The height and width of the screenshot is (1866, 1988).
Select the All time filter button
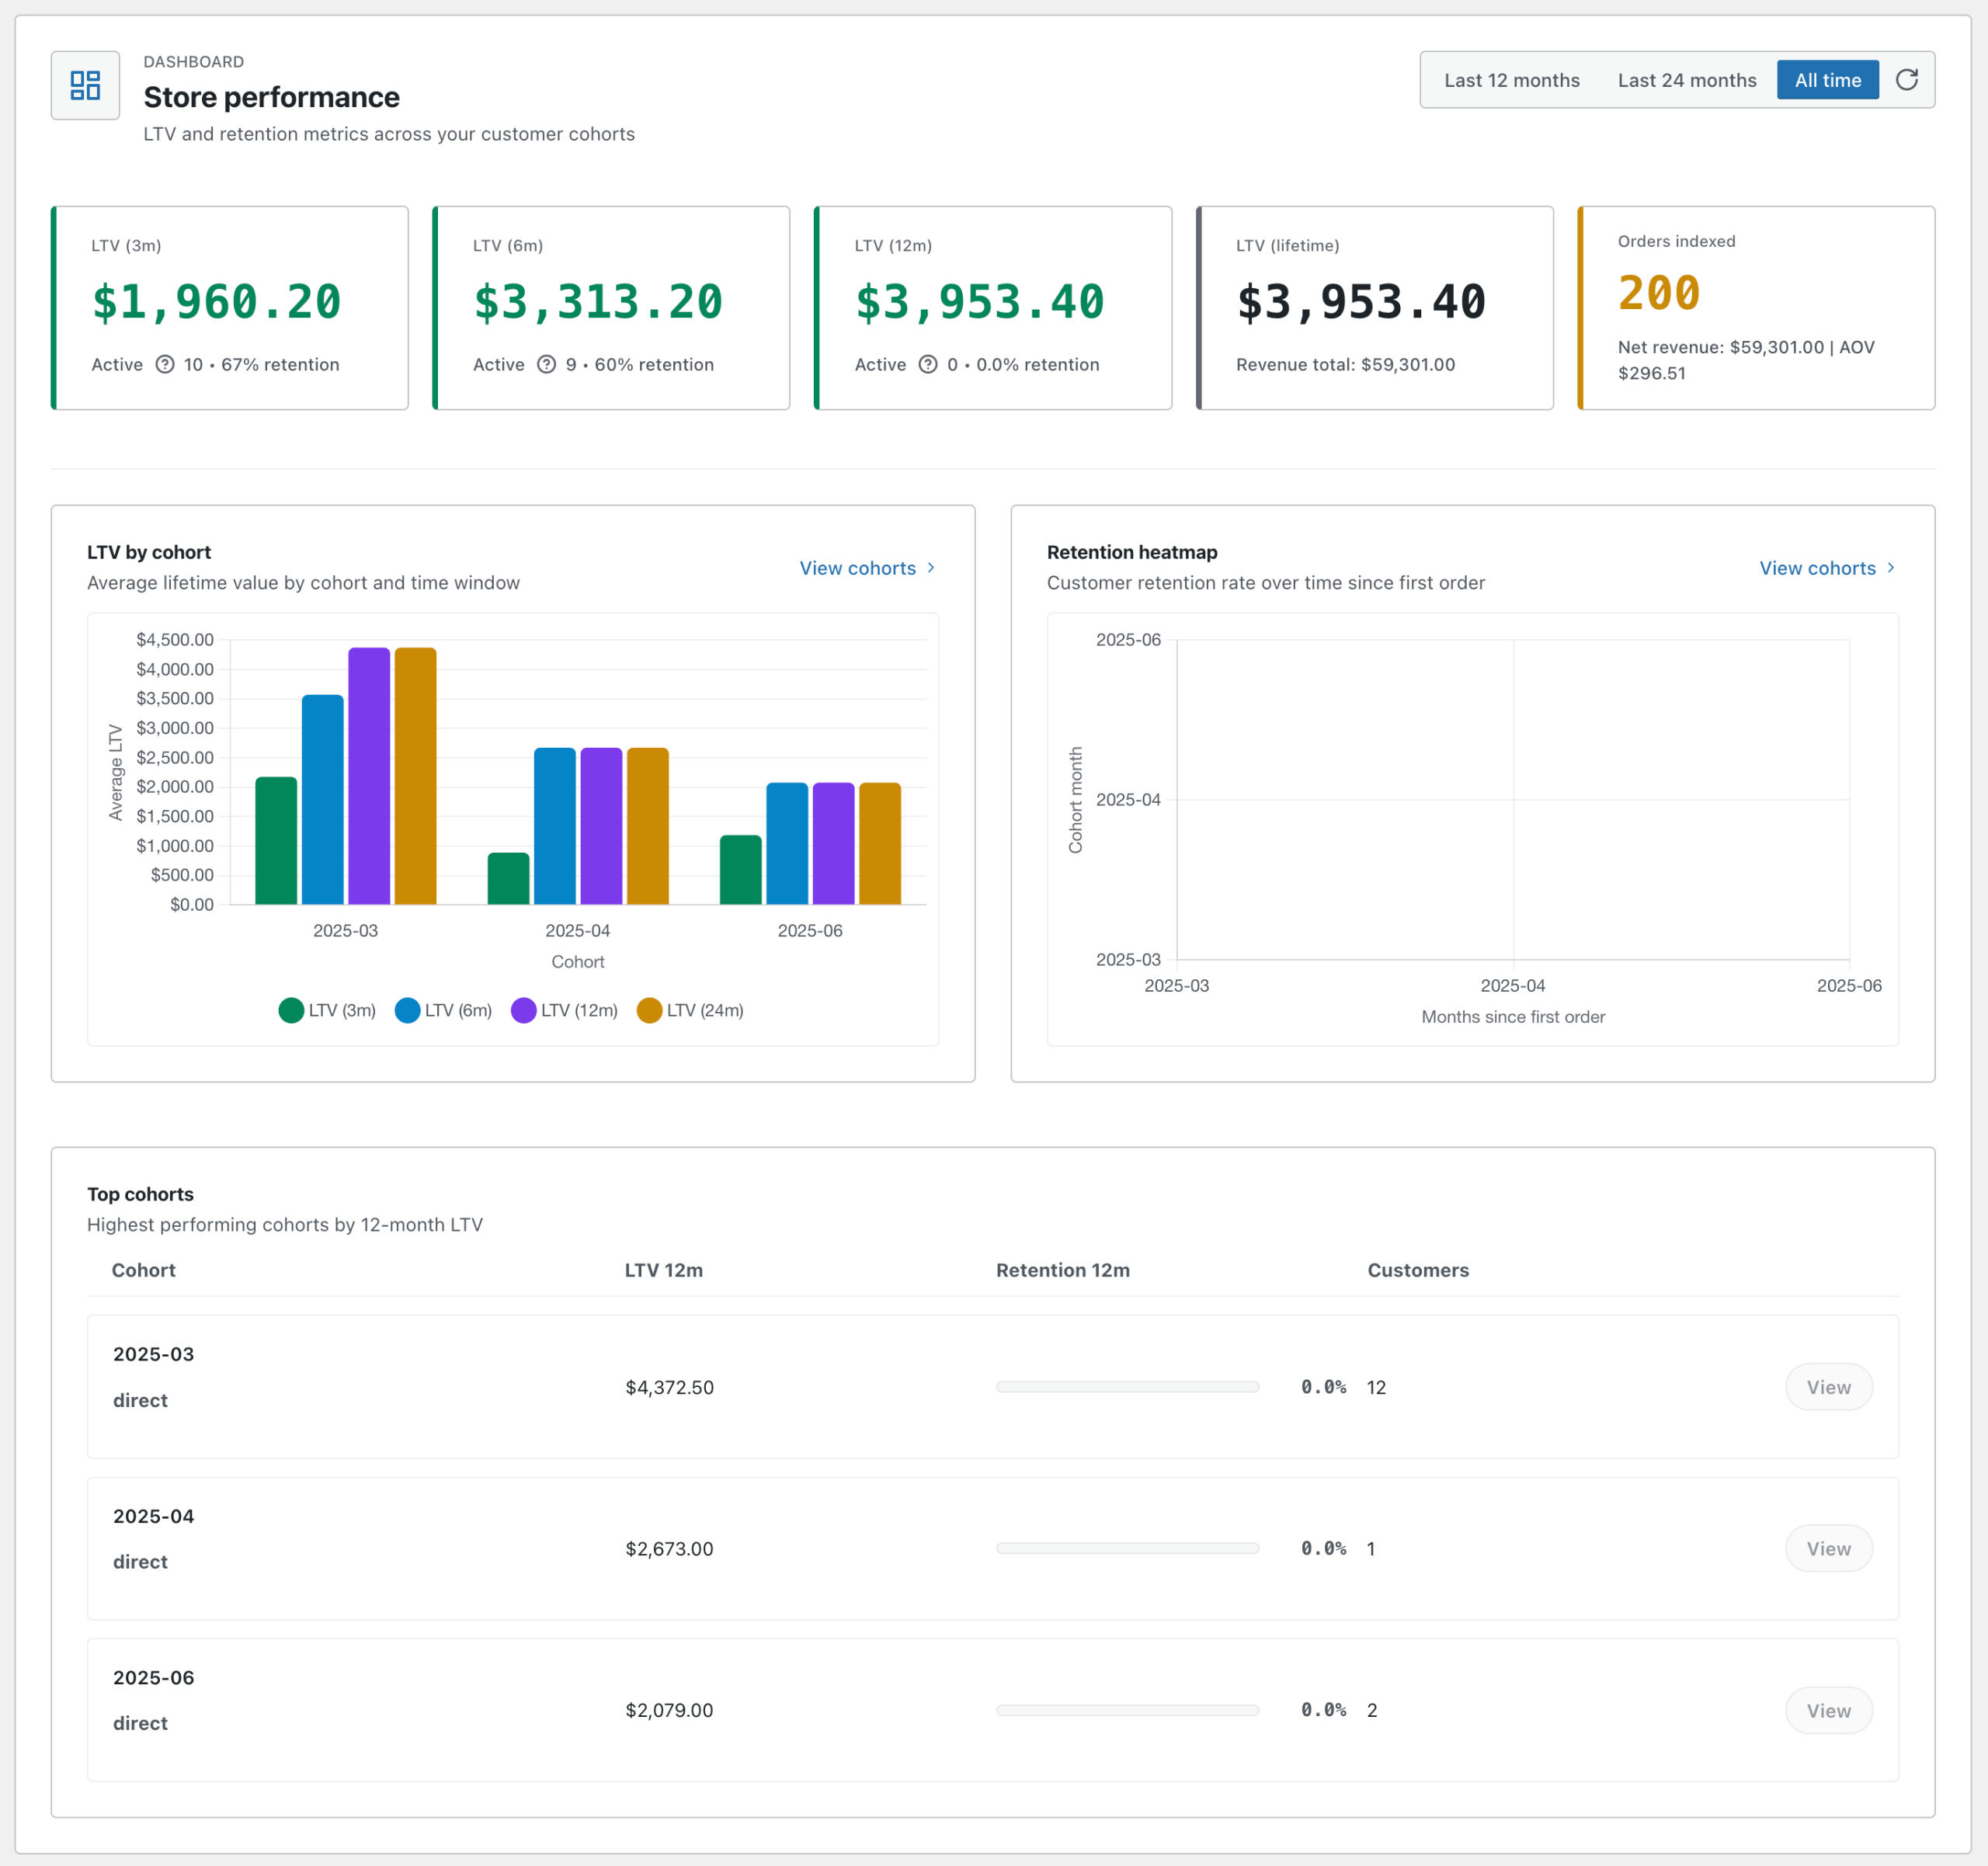tap(1827, 79)
